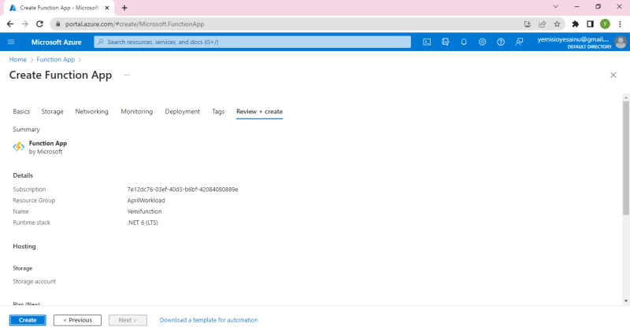Click the search magnifier icon
This screenshot has width=630, height=335.
click(101, 42)
